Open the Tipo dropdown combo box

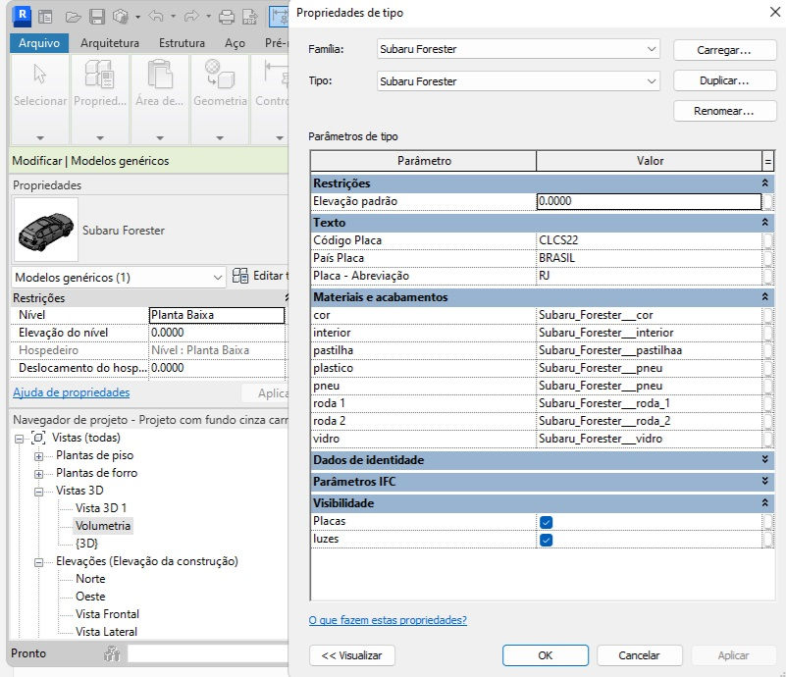(518, 81)
